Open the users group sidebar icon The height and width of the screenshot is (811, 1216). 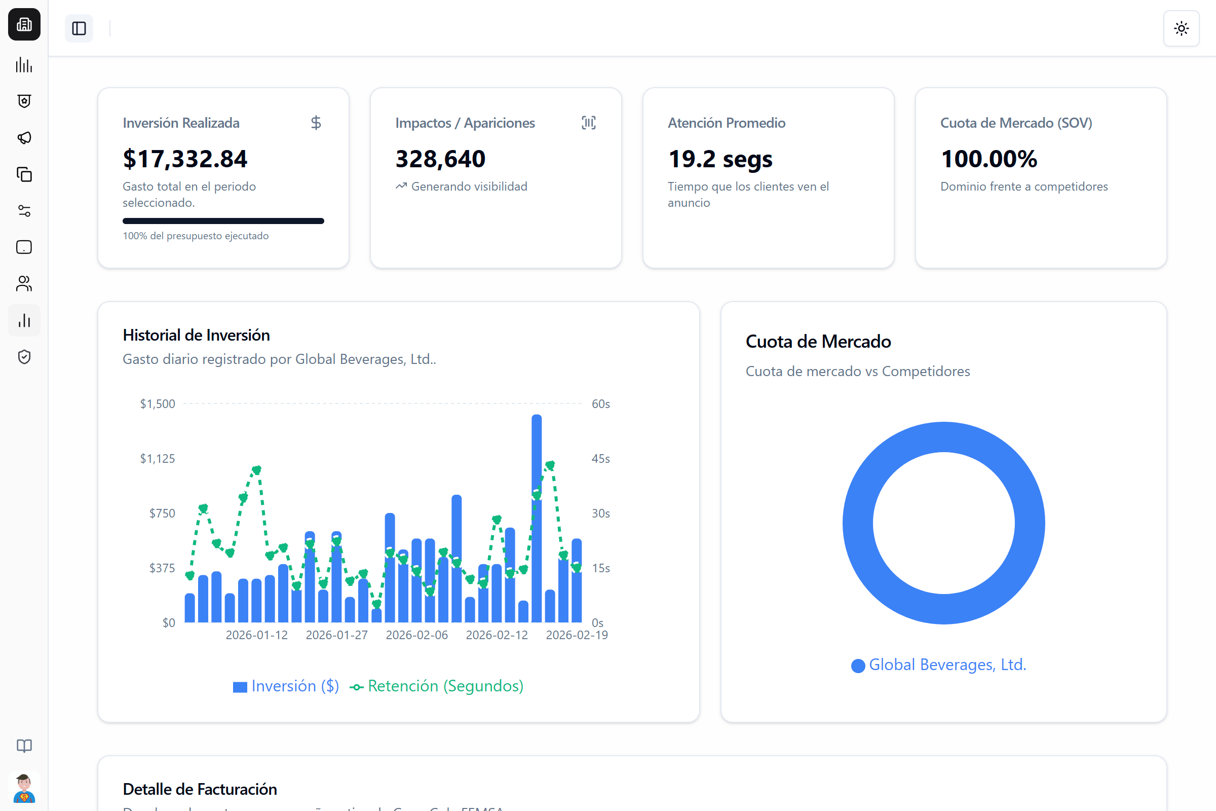pyautogui.click(x=24, y=283)
